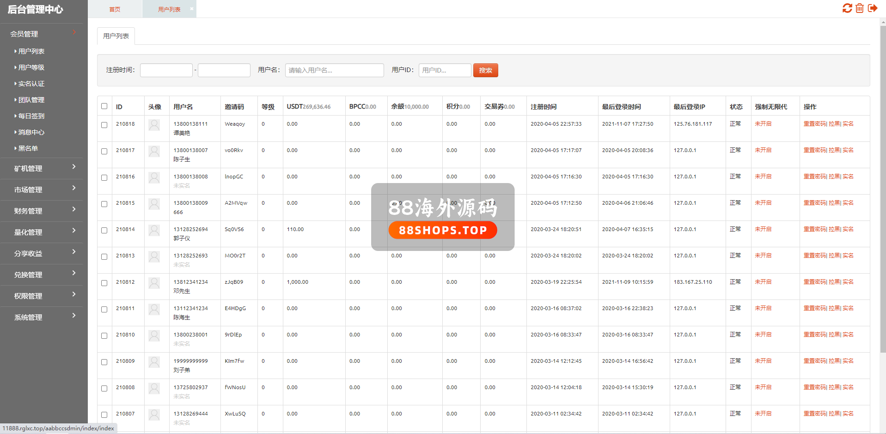886x434 pixels.
Task: Tick the checkbox for user 210811
Action: (x=104, y=309)
